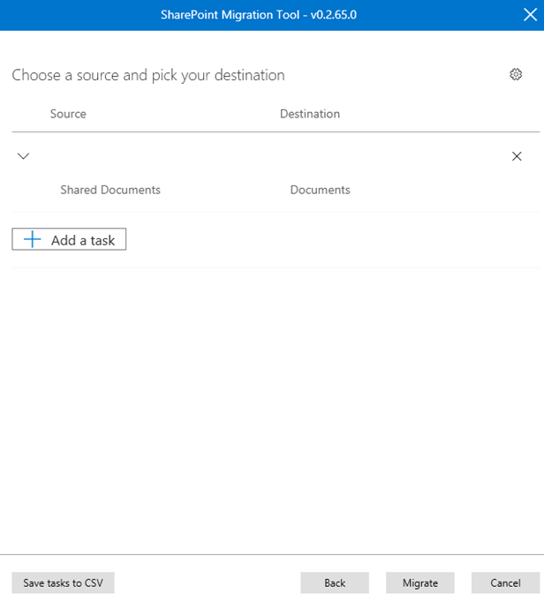The height and width of the screenshot is (601, 544).
Task: Remove the task with the X icon
Action: coord(518,156)
